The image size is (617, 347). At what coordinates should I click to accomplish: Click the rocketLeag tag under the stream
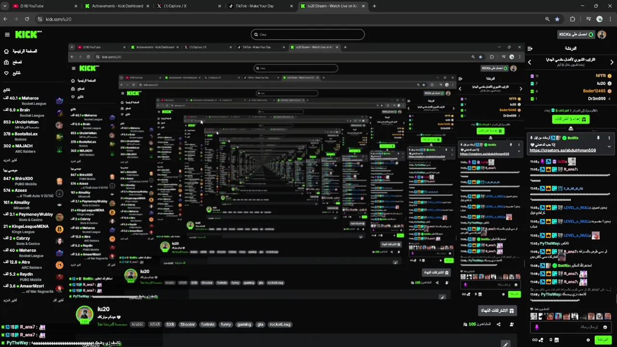pos(280,324)
